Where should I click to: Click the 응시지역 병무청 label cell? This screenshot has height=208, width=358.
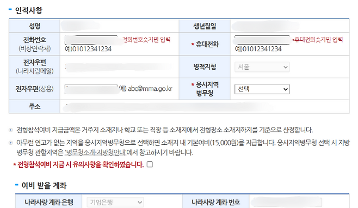tap(205, 89)
